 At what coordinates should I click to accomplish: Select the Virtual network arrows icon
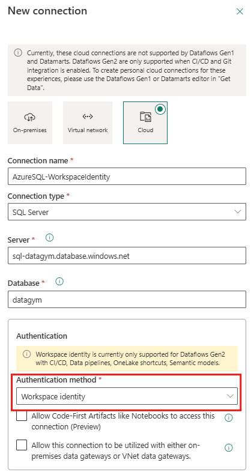(x=88, y=116)
